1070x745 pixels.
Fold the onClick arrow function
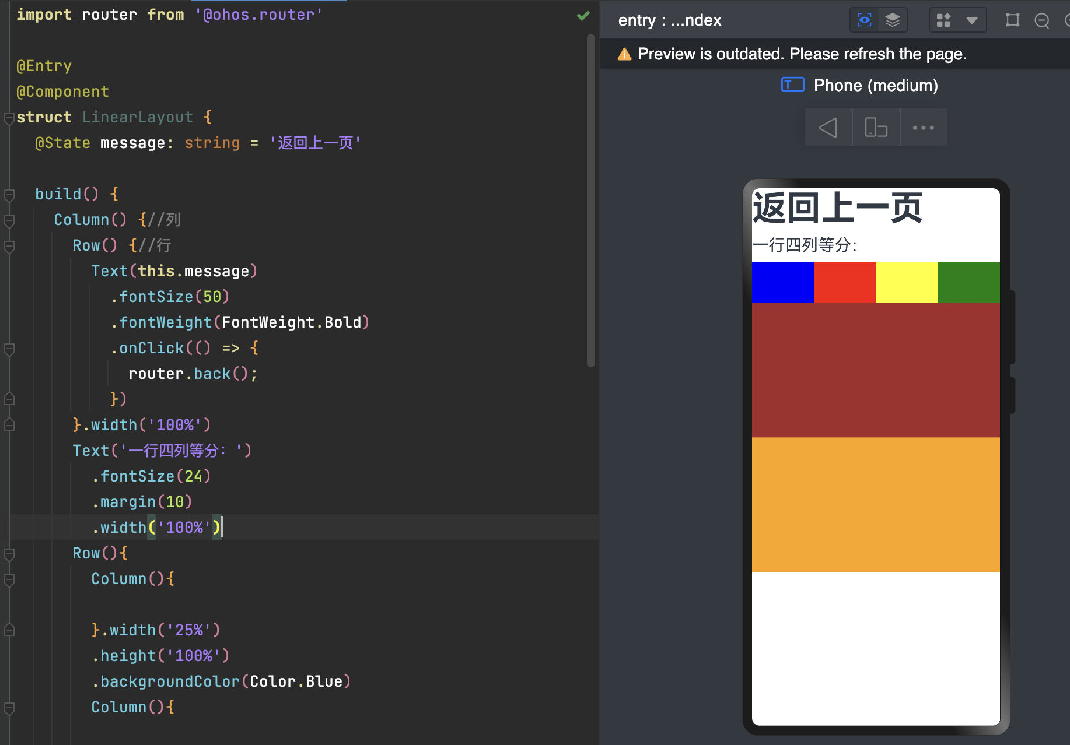pyautogui.click(x=9, y=349)
